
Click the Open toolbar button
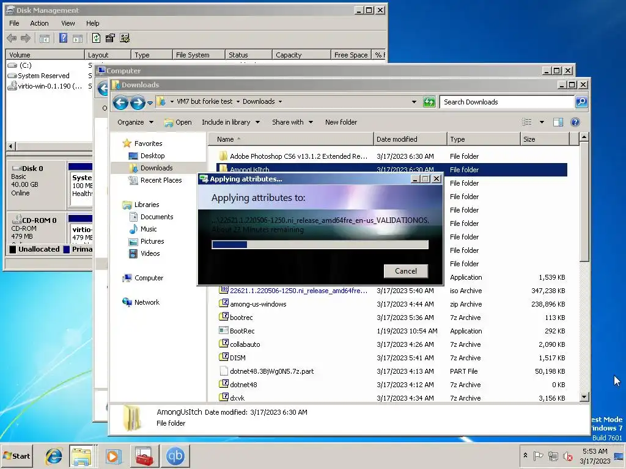(x=178, y=122)
